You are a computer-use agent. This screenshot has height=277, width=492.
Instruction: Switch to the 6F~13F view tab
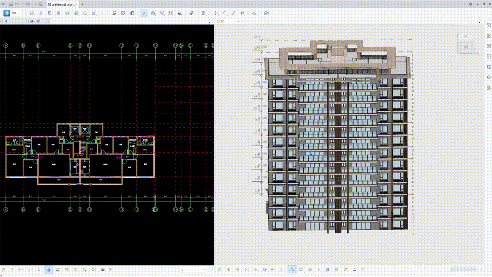35,22
